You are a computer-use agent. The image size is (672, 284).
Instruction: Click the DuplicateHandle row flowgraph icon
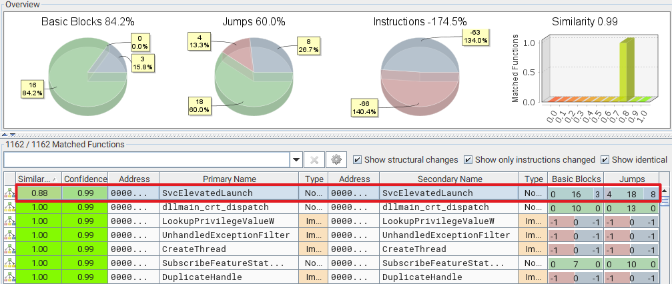[9, 277]
